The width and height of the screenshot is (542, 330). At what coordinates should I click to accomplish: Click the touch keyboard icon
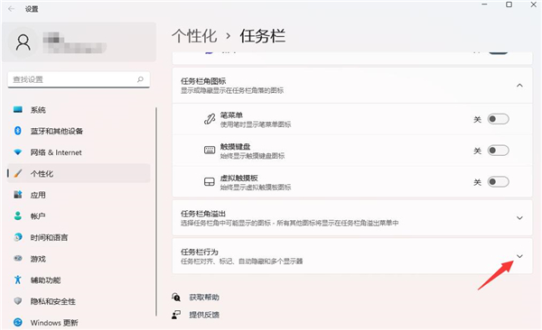click(x=210, y=151)
